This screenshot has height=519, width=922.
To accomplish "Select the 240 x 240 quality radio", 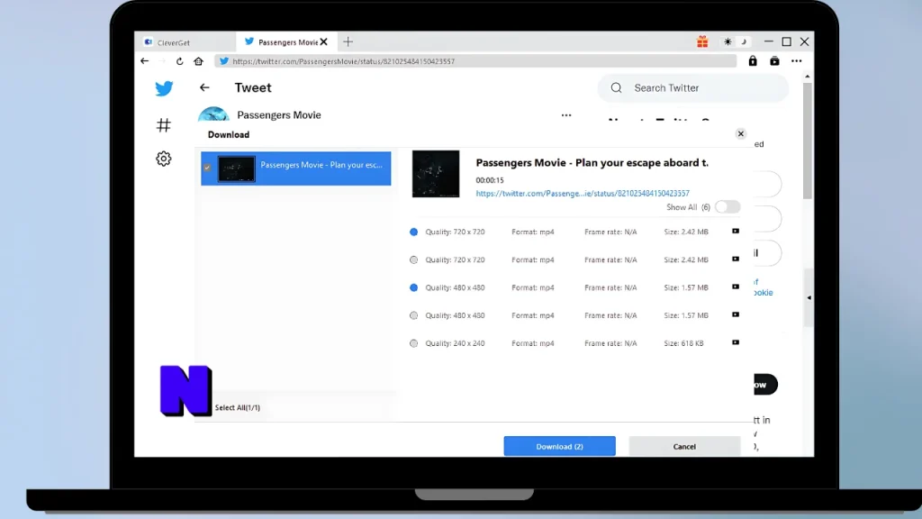I will (x=414, y=343).
